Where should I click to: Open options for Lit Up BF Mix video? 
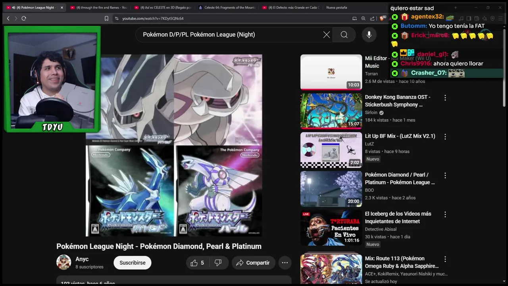pos(445,136)
